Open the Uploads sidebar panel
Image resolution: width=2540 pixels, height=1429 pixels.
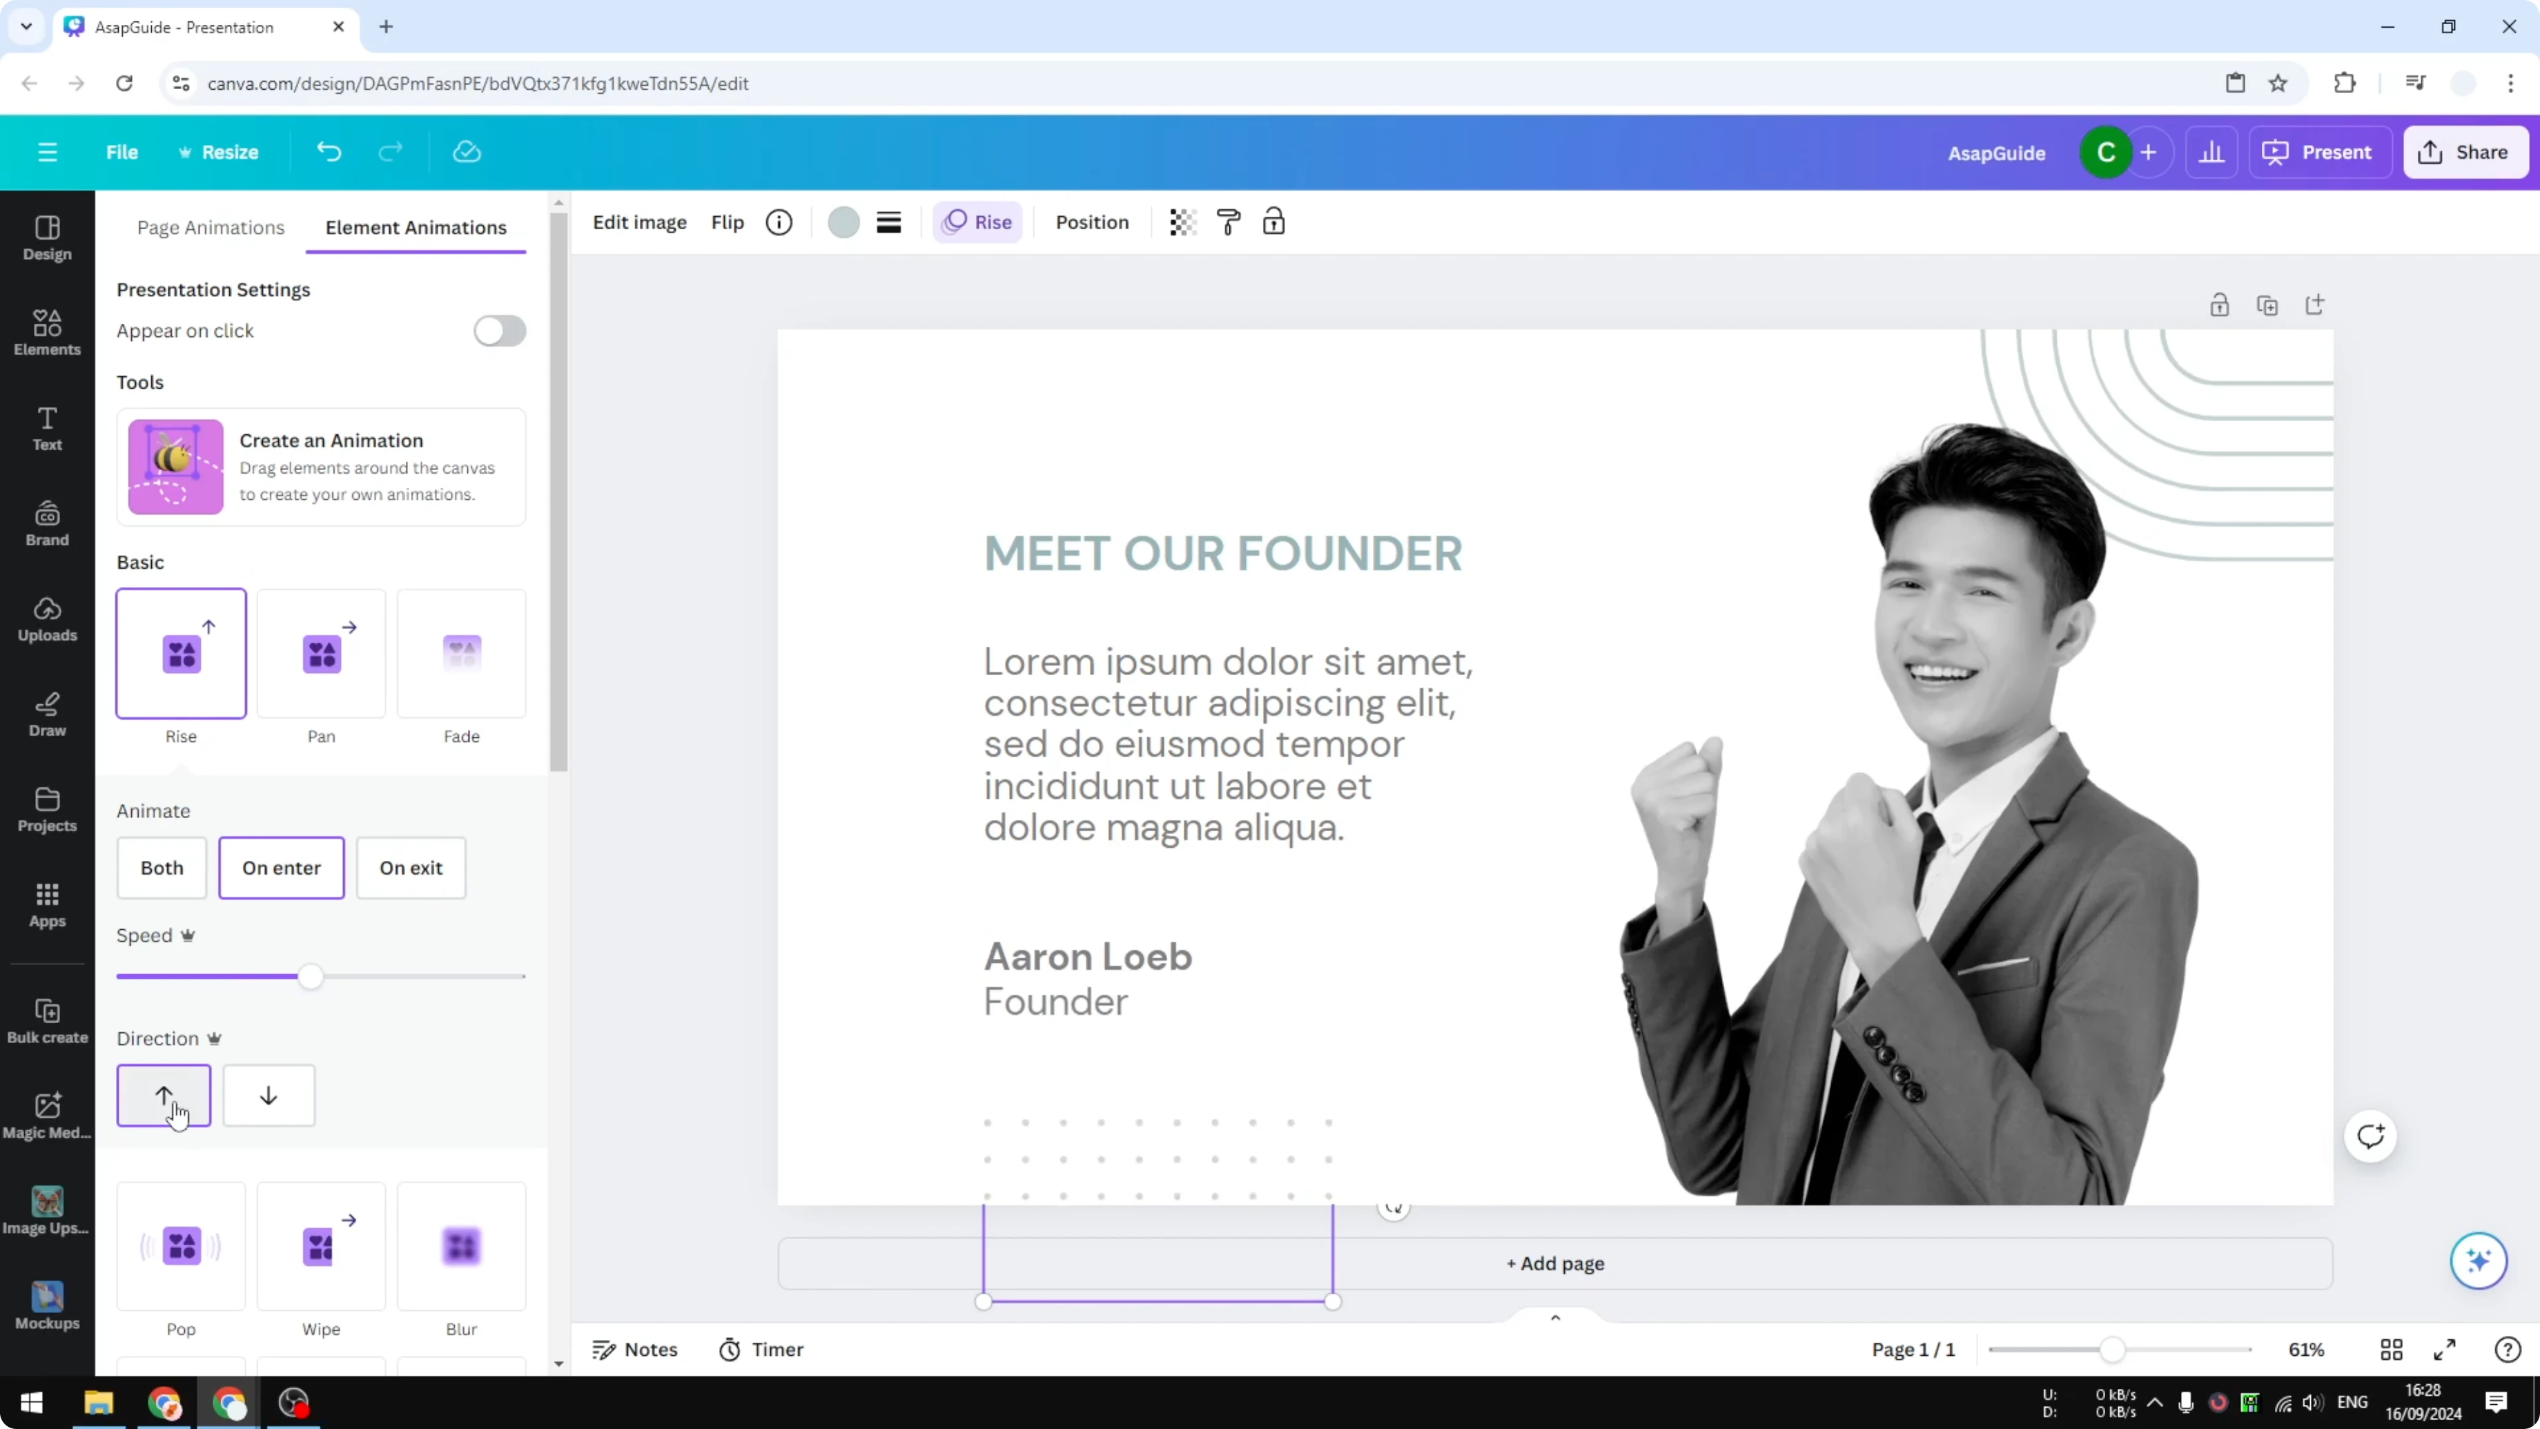point(48,619)
